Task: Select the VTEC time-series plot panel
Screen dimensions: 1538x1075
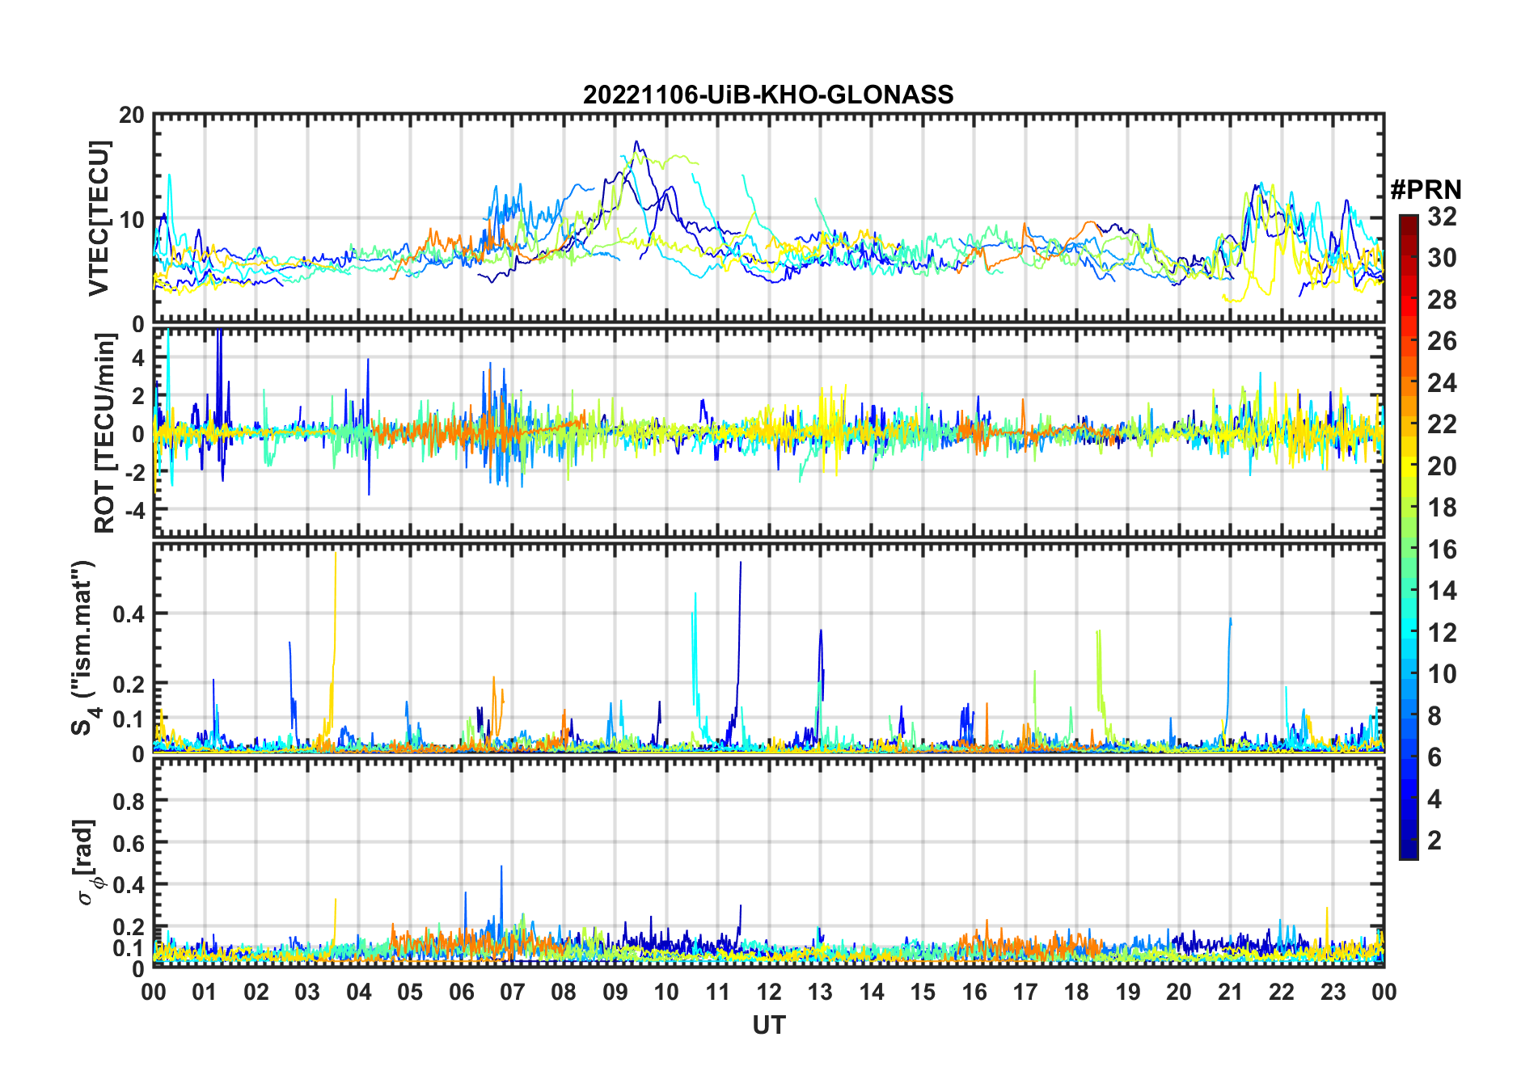Action: pyautogui.click(x=769, y=219)
